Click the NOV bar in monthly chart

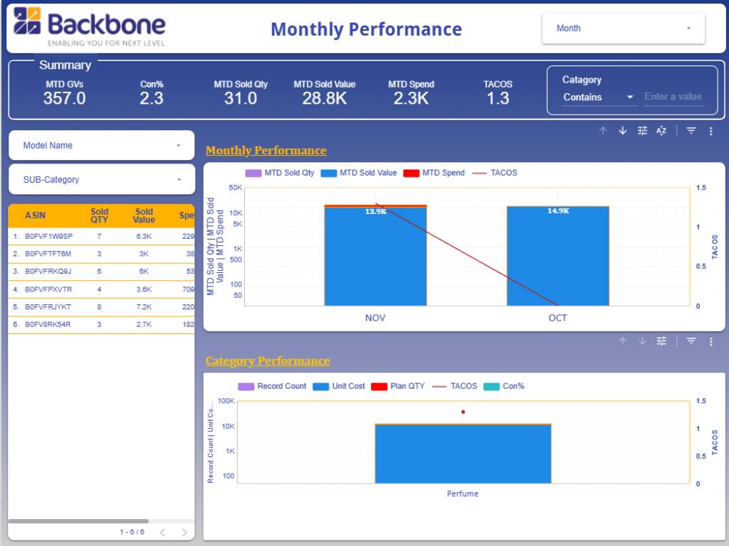(x=375, y=256)
